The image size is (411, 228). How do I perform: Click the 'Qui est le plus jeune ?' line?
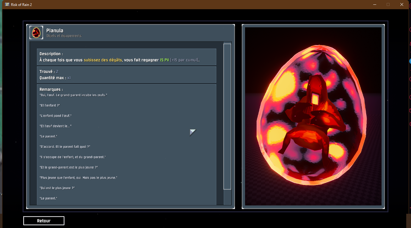pos(57,188)
